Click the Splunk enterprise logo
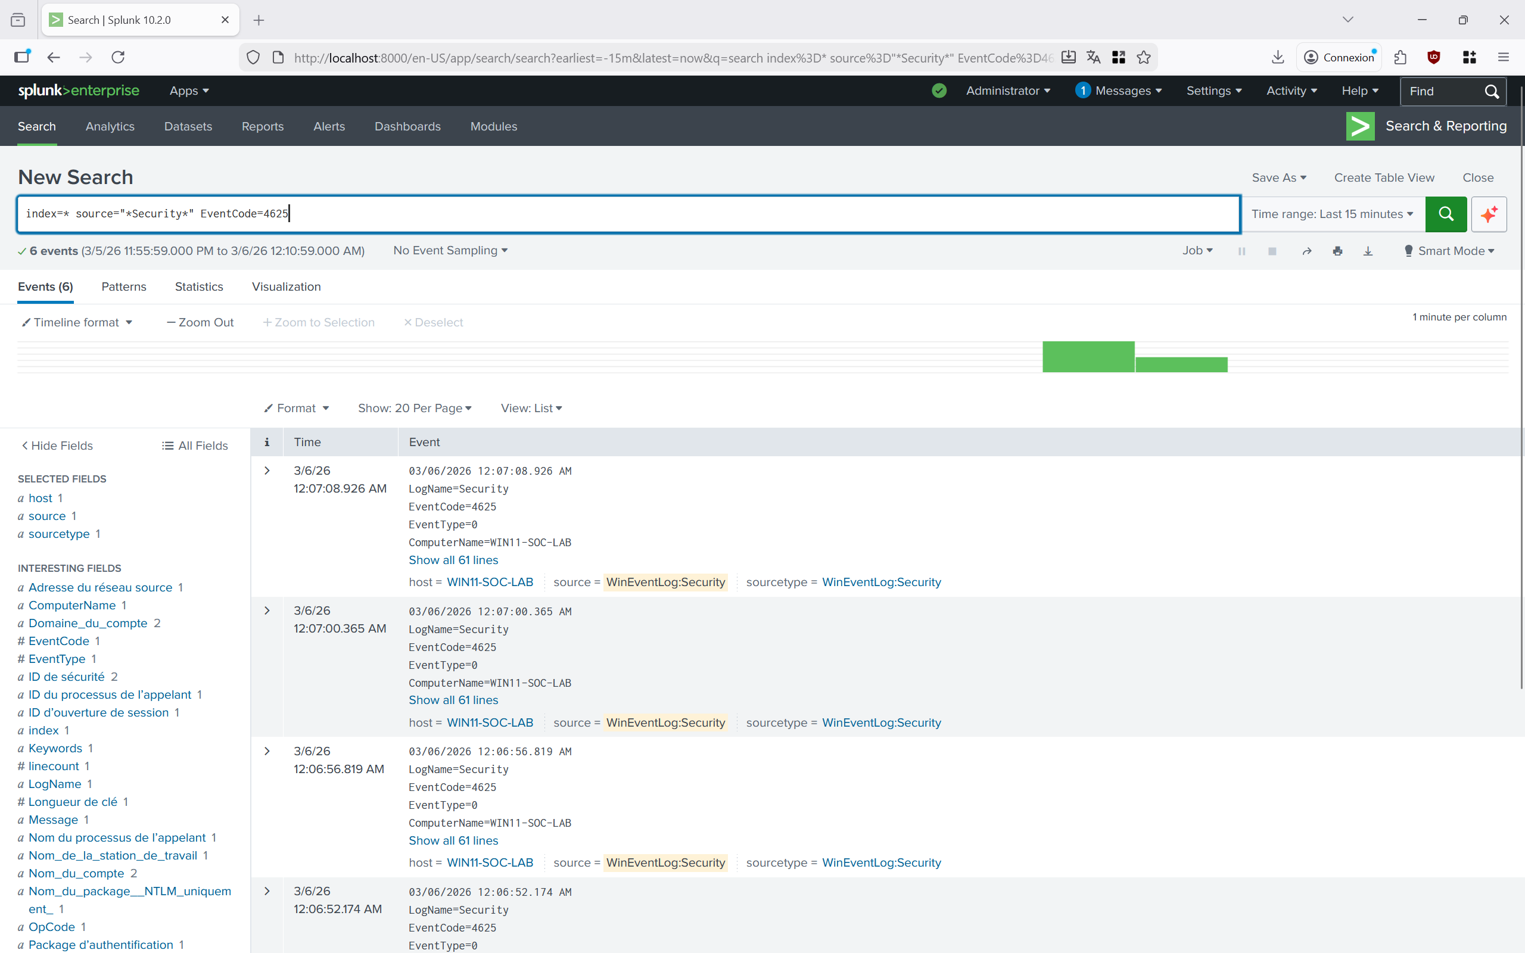Viewport: 1525px width, 953px height. tap(78, 91)
